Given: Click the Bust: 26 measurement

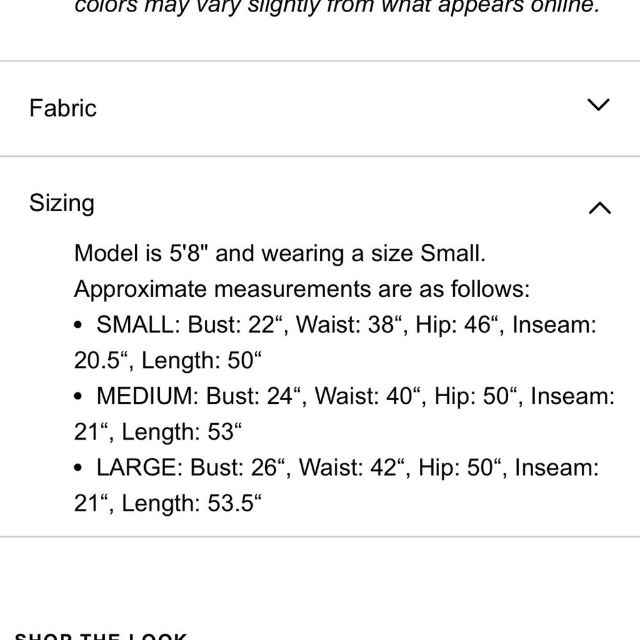Looking at the screenshot, I should pyautogui.click(x=237, y=467).
